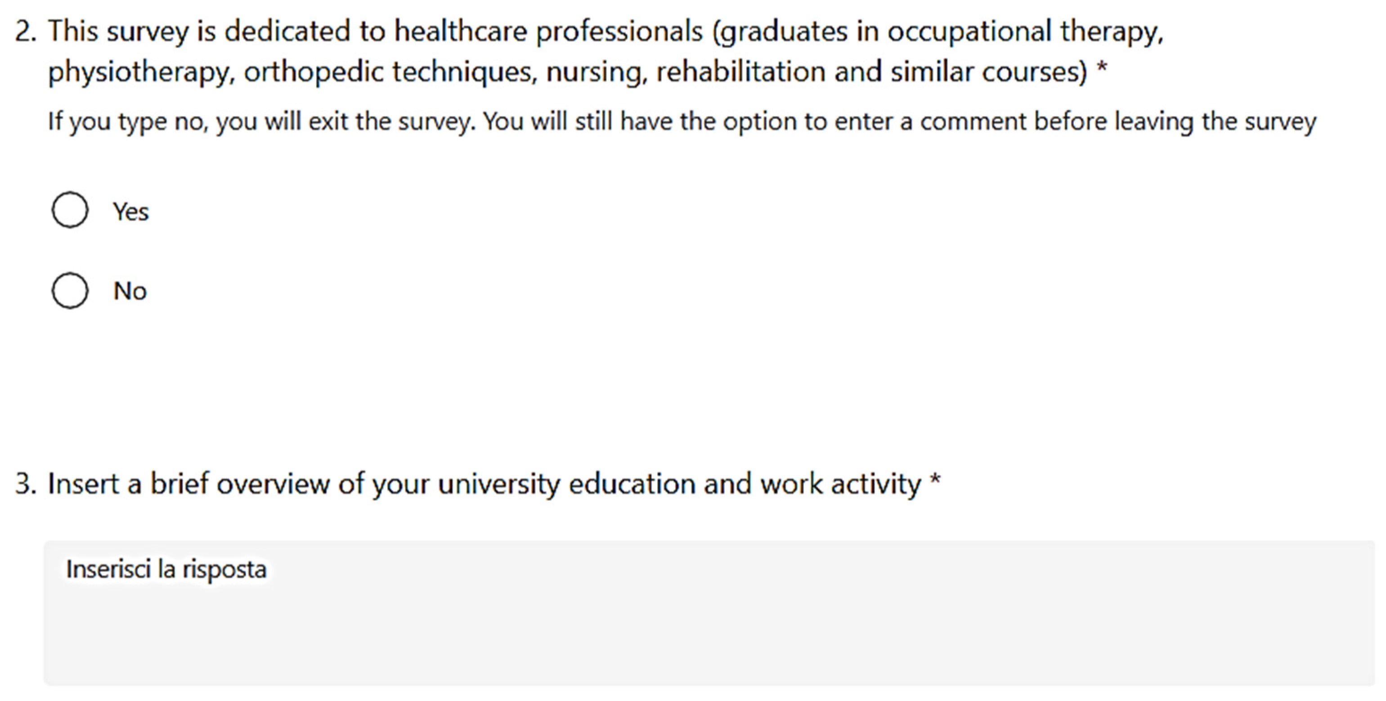Select the No radio button
Image resolution: width=1386 pixels, height=701 pixels.
(x=70, y=291)
